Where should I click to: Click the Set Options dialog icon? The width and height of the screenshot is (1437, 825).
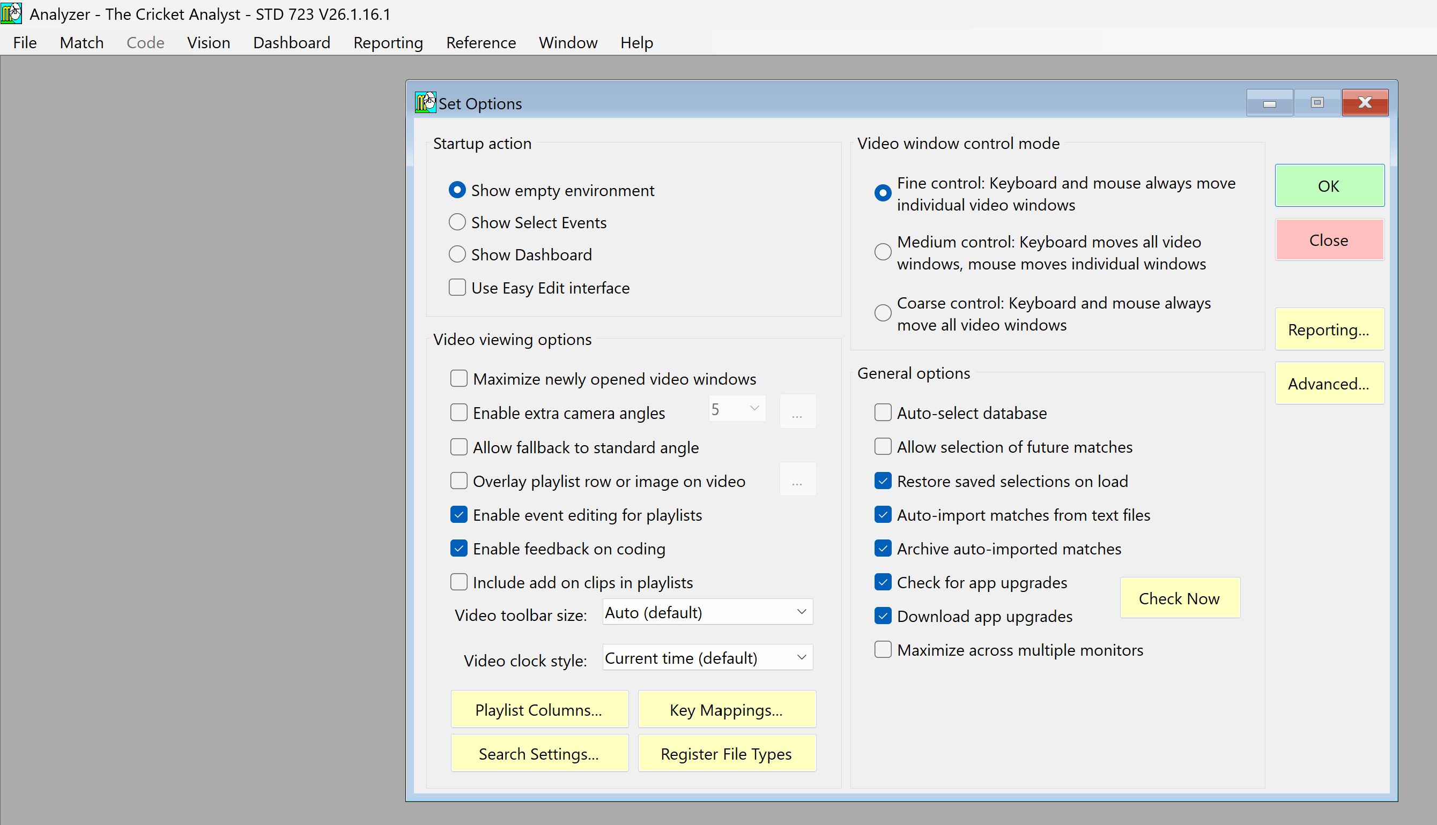(425, 102)
